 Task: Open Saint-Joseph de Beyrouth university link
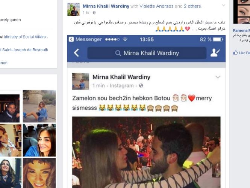pyautogui.click(x=24, y=50)
